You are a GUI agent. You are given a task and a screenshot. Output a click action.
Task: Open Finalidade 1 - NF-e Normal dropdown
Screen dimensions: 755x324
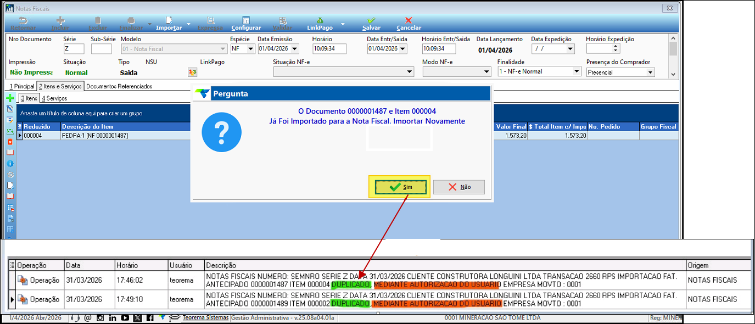click(577, 71)
